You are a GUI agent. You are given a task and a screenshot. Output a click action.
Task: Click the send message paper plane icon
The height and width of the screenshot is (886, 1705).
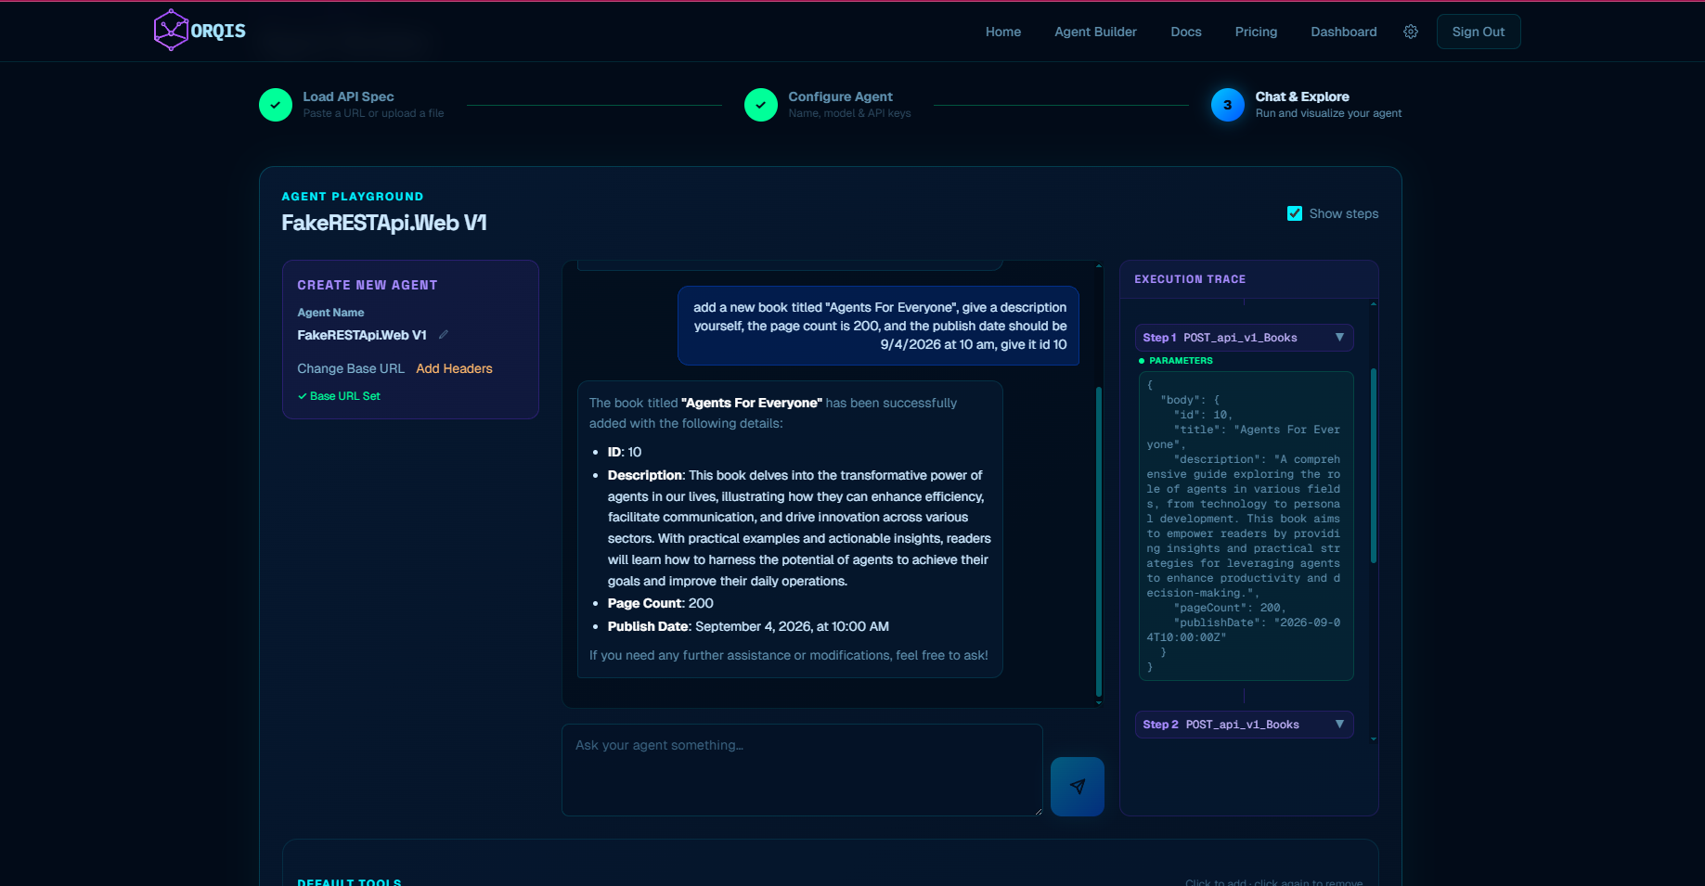point(1077,787)
